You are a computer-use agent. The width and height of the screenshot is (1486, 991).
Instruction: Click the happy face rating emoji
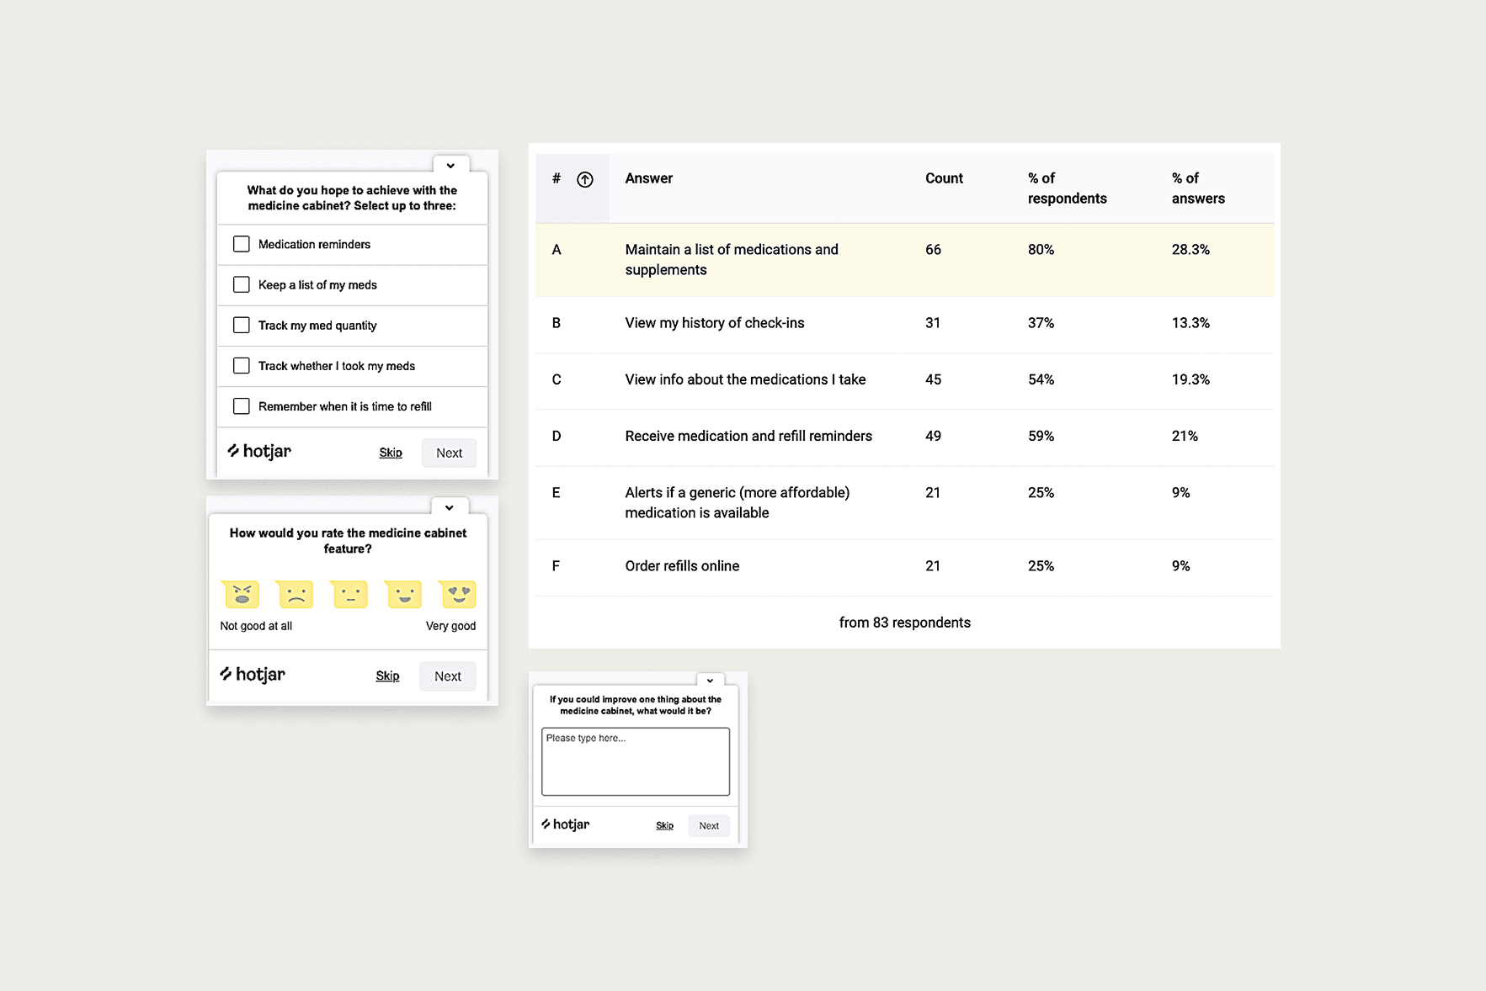click(404, 594)
